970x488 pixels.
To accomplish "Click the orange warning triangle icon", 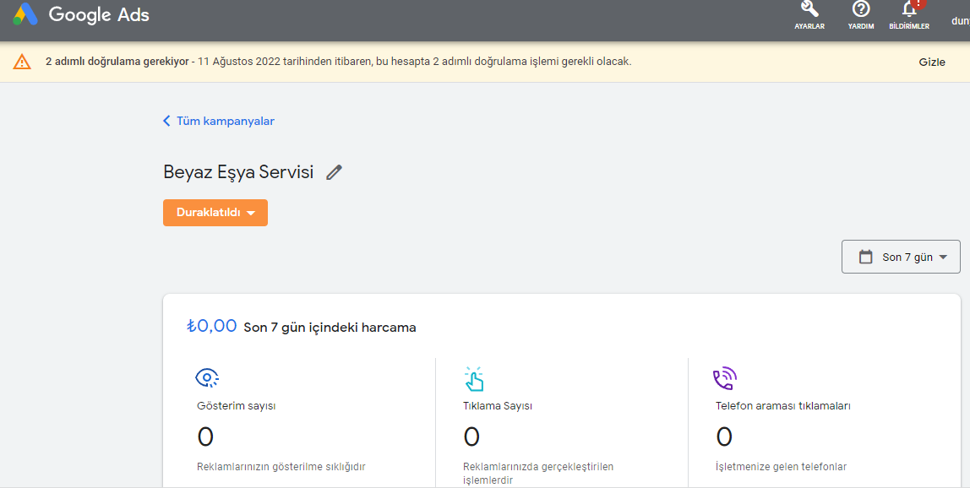I will pyautogui.click(x=22, y=62).
